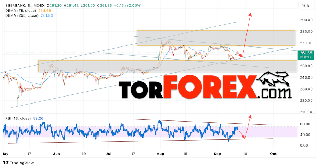319x168 pixels.
Task: Click the RSI value 59.26
Action: click(x=38, y=118)
